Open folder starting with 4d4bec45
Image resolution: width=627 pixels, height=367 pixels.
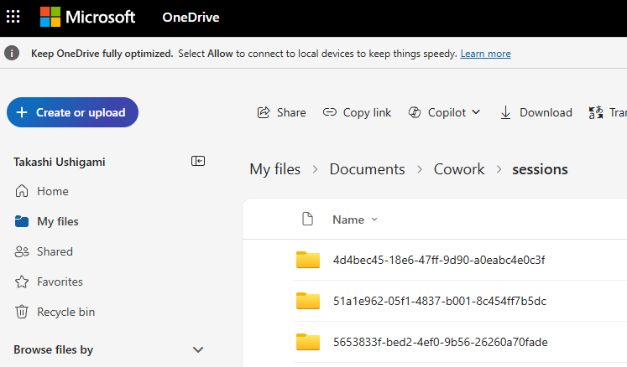coord(439,260)
